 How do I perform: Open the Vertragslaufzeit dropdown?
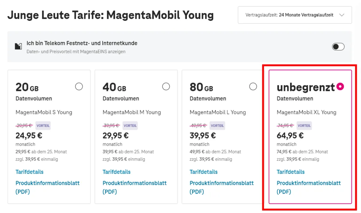295,15
